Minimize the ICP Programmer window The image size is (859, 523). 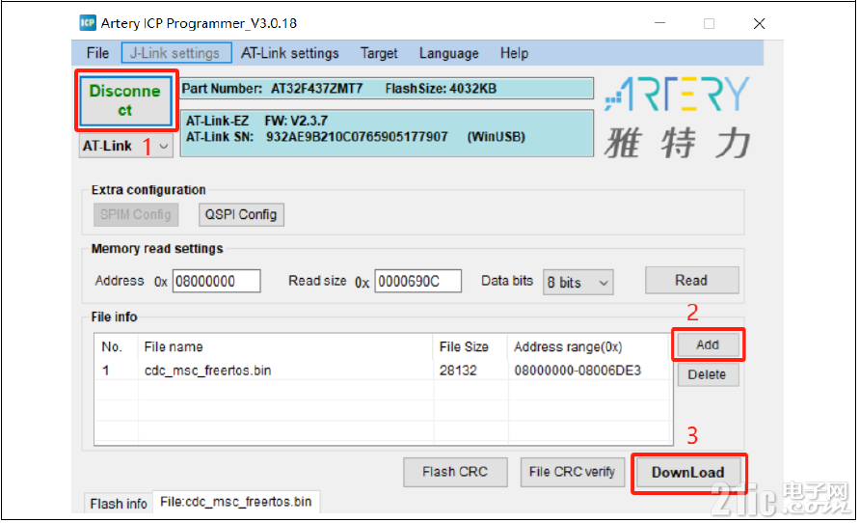pyautogui.click(x=660, y=23)
